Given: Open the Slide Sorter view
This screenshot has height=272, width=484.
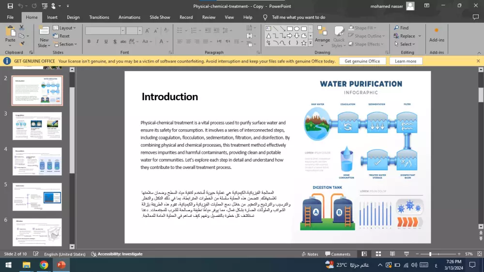Looking at the screenshot, I should (378, 254).
